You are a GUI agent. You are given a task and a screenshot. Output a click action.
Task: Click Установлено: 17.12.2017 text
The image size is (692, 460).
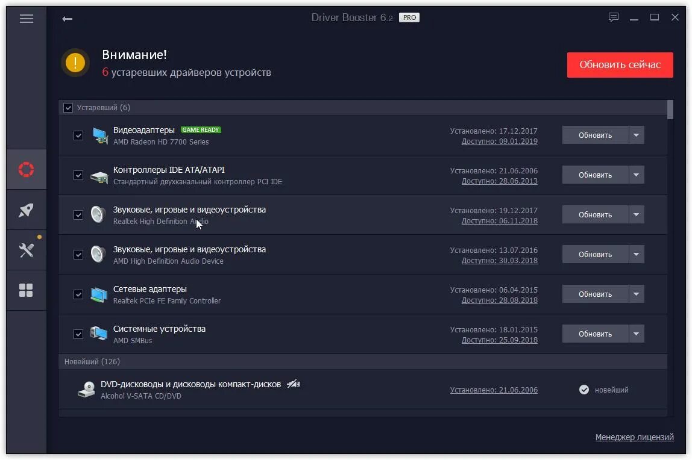click(494, 131)
